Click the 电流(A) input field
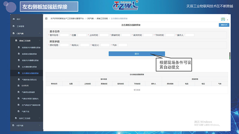This screenshot has height=134, width=239. coord(85,45)
